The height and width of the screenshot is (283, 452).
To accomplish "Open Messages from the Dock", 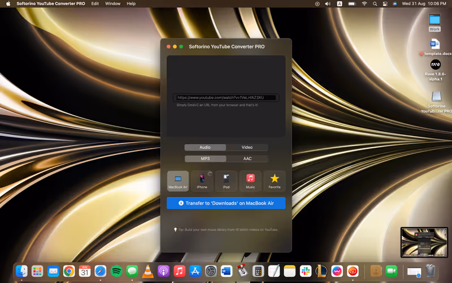I will tap(132, 271).
